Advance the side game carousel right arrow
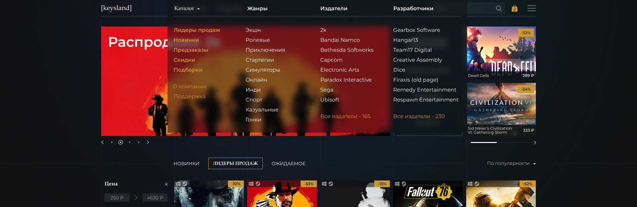This screenshot has width=637, height=207. coord(535,143)
